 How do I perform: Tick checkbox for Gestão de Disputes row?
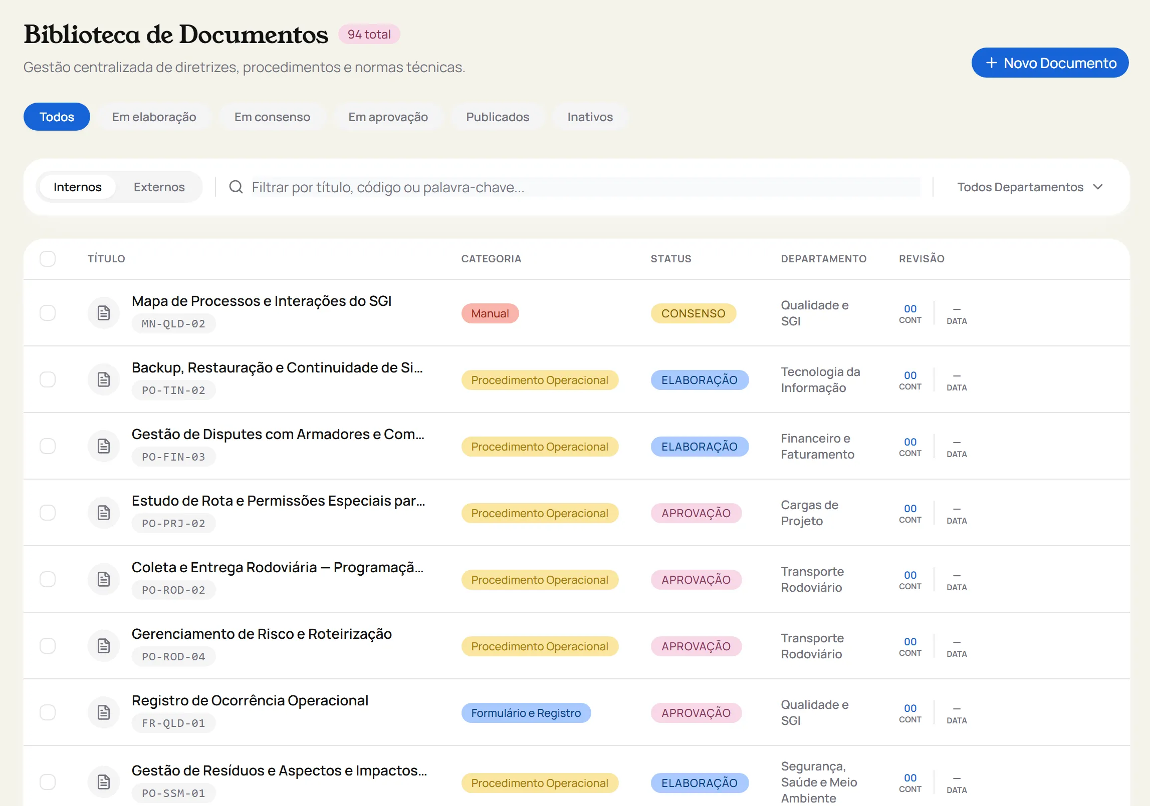tap(48, 446)
